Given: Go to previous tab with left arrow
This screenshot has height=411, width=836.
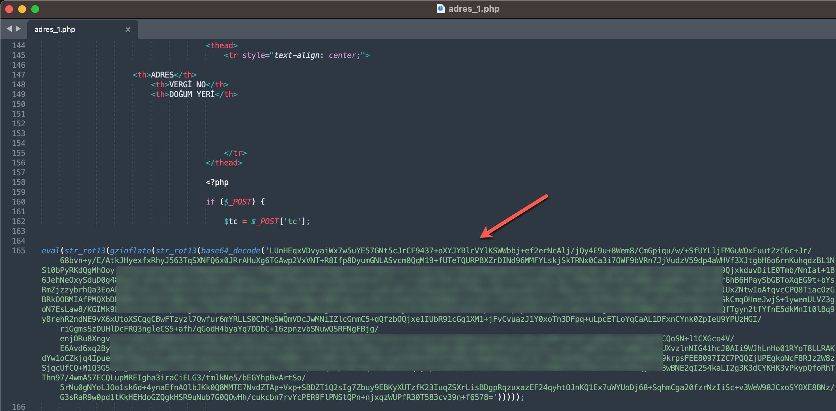Looking at the screenshot, I should tap(9, 29).
